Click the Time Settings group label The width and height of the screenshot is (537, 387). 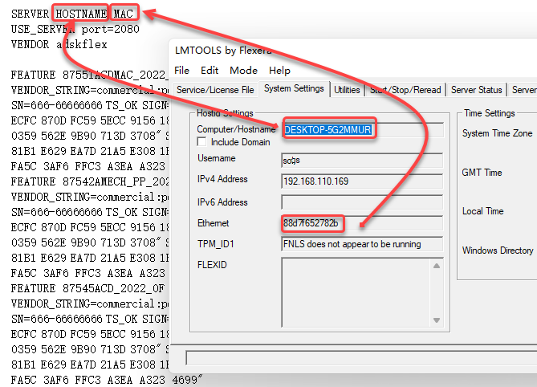point(490,113)
